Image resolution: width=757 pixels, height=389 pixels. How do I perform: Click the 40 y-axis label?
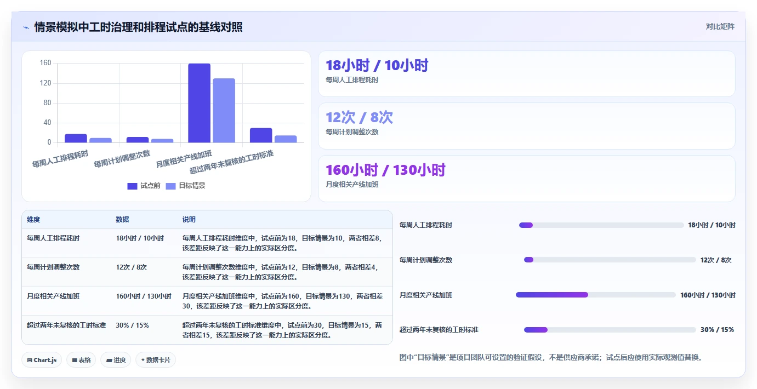[x=47, y=123]
